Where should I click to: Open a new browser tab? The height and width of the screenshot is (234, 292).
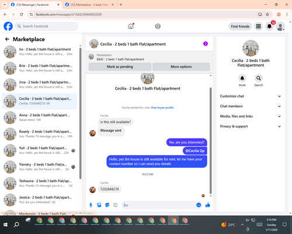click(121, 5)
